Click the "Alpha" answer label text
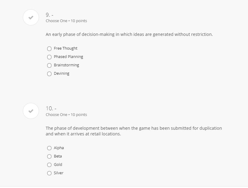248x188 pixels. coord(59,148)
